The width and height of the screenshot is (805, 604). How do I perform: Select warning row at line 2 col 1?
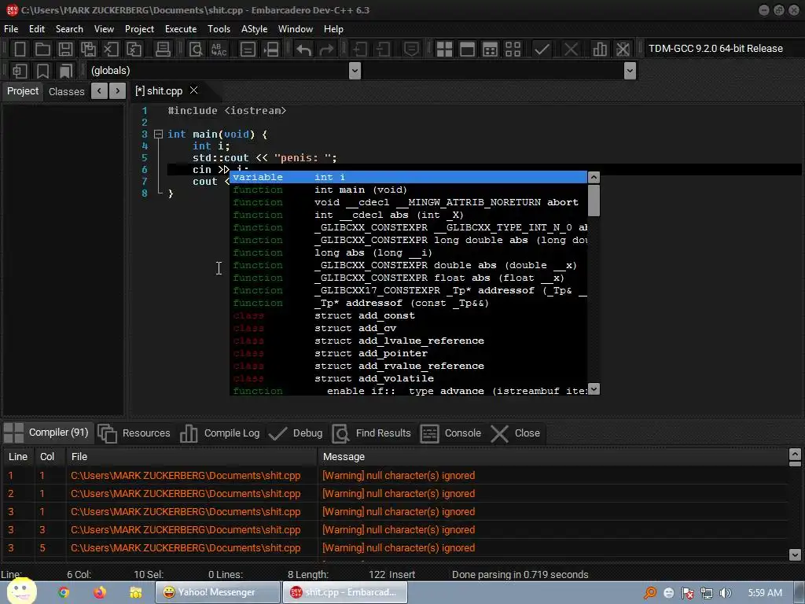(x=395, y=494)
